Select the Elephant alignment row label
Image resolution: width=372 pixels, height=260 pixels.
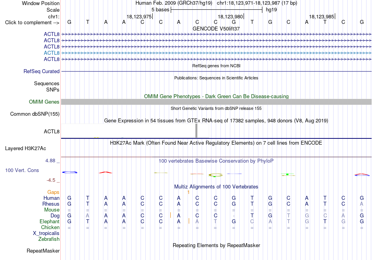point(49,221)
